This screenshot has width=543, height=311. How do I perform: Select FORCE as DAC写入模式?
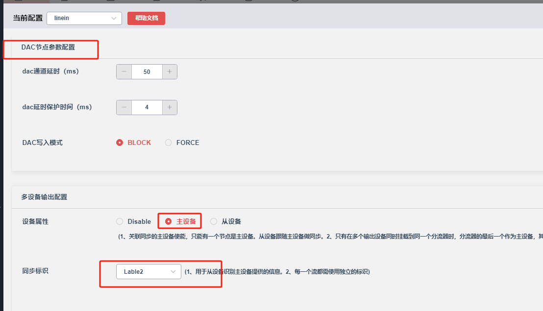click(182, 143)
